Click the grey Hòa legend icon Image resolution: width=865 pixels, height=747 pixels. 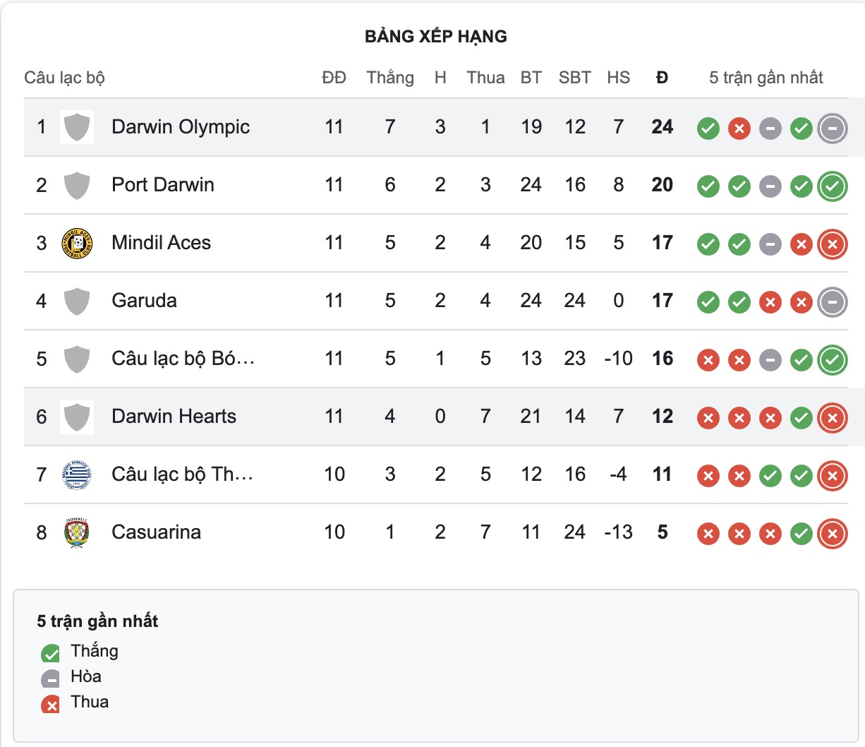pyautogui.click(x=51, y=679)
